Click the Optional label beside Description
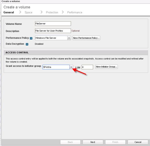 (76, 31)
